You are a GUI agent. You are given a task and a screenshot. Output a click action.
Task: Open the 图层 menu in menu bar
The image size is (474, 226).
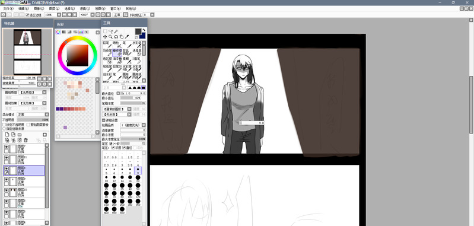point(54,9)
